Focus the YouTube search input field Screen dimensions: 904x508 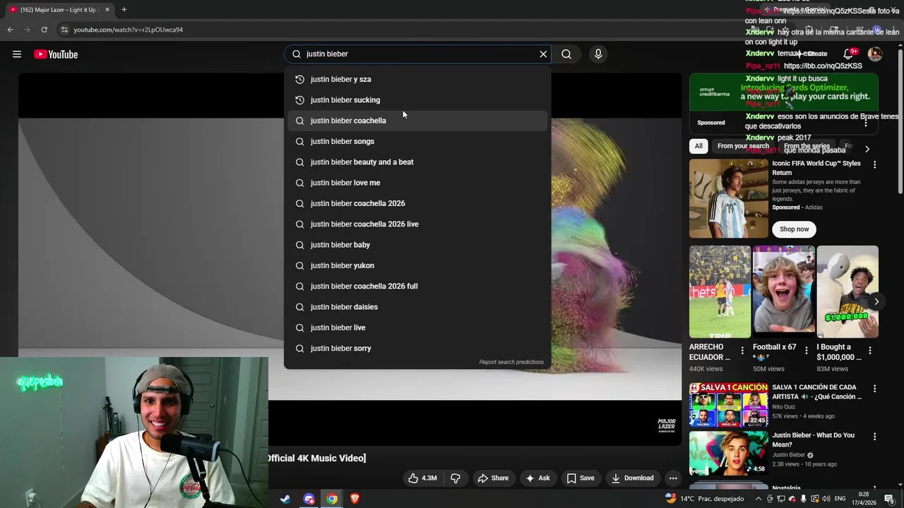point(419,54)
